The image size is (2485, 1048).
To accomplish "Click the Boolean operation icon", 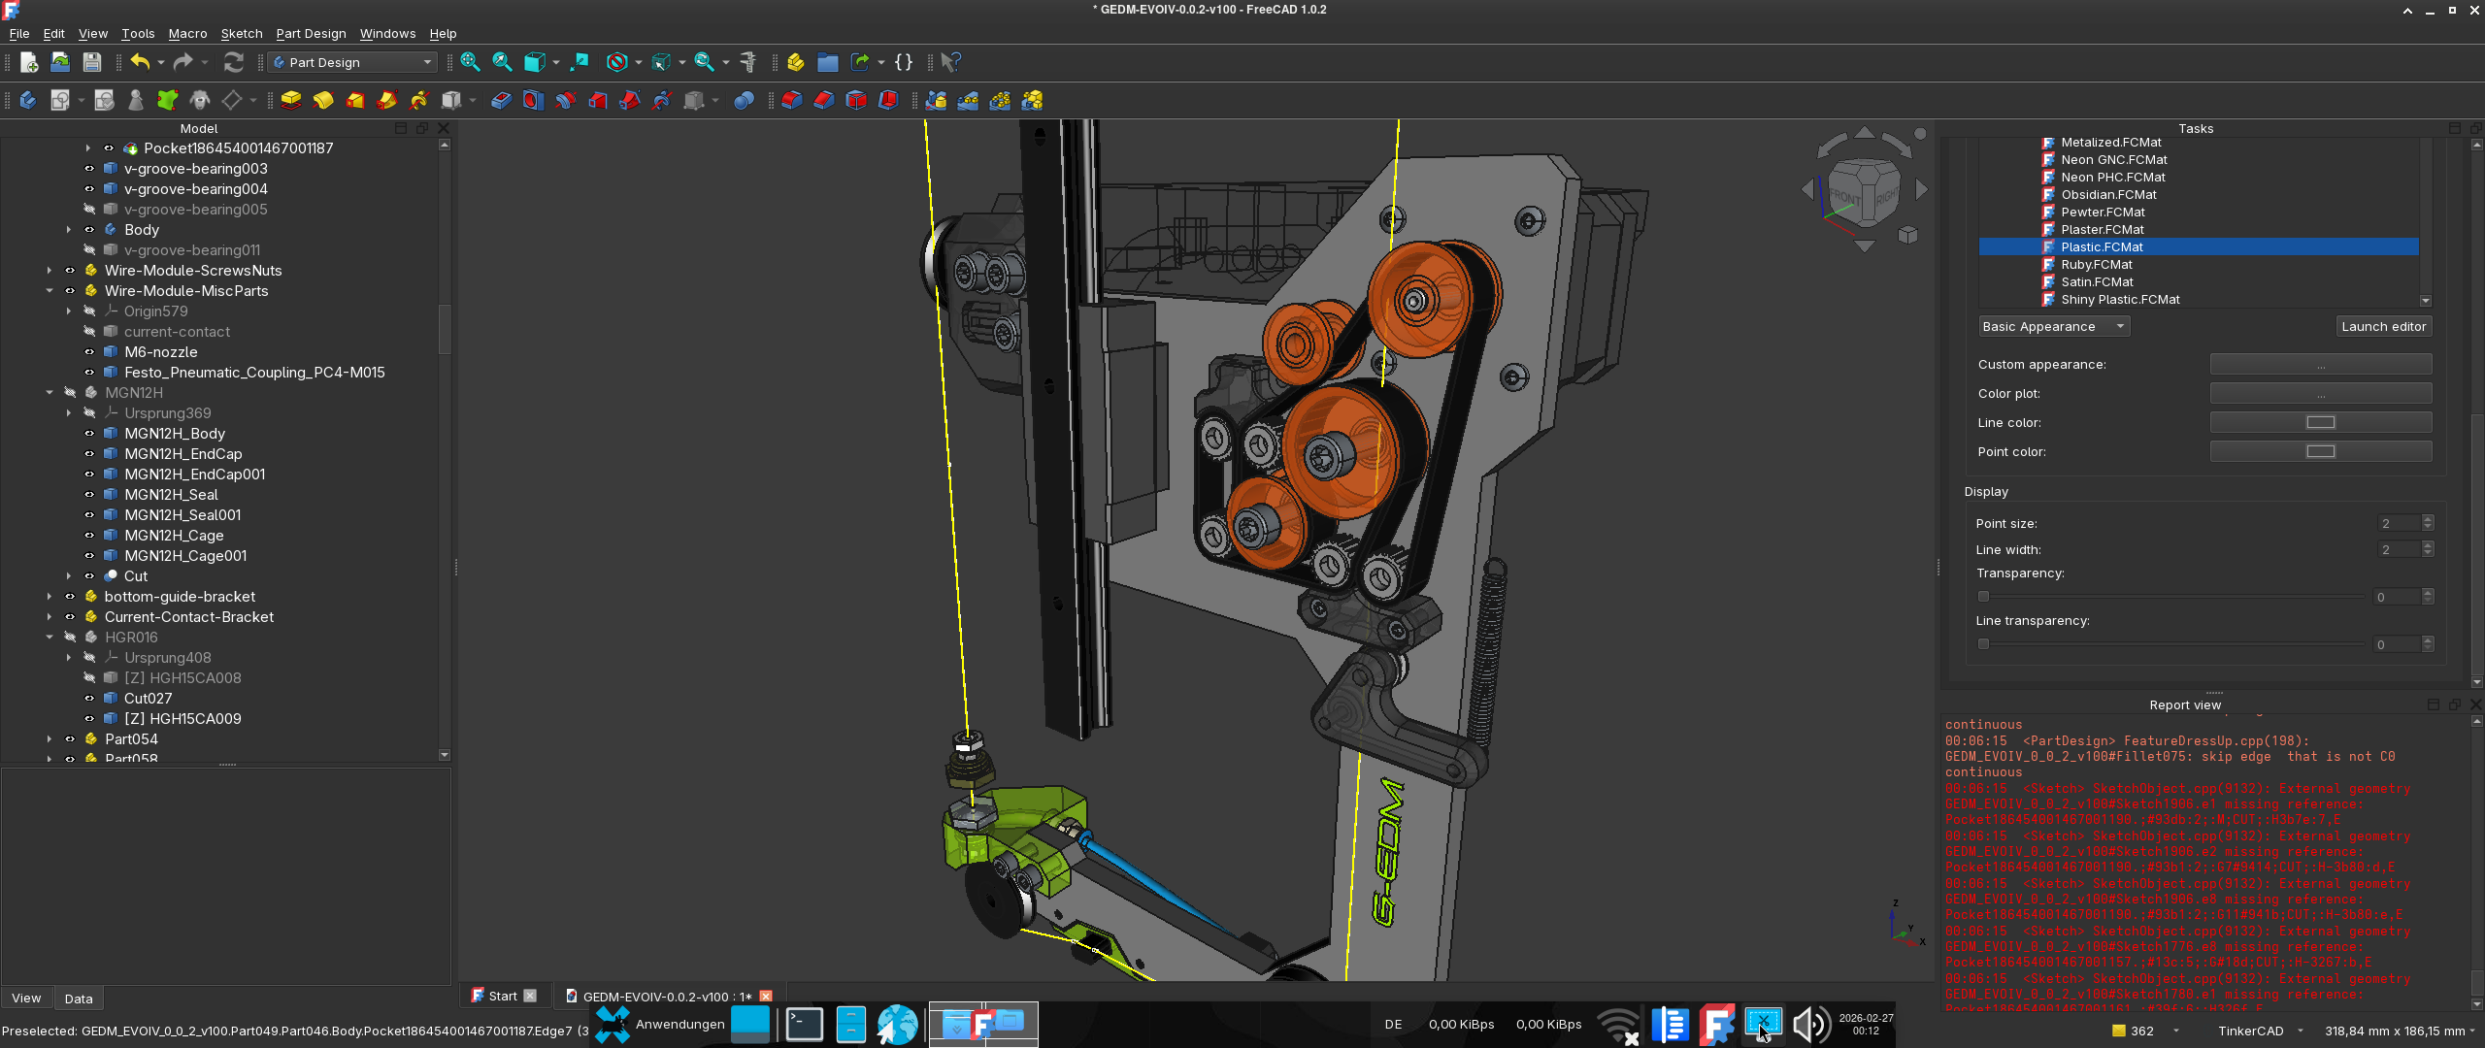I will (744, 100).
